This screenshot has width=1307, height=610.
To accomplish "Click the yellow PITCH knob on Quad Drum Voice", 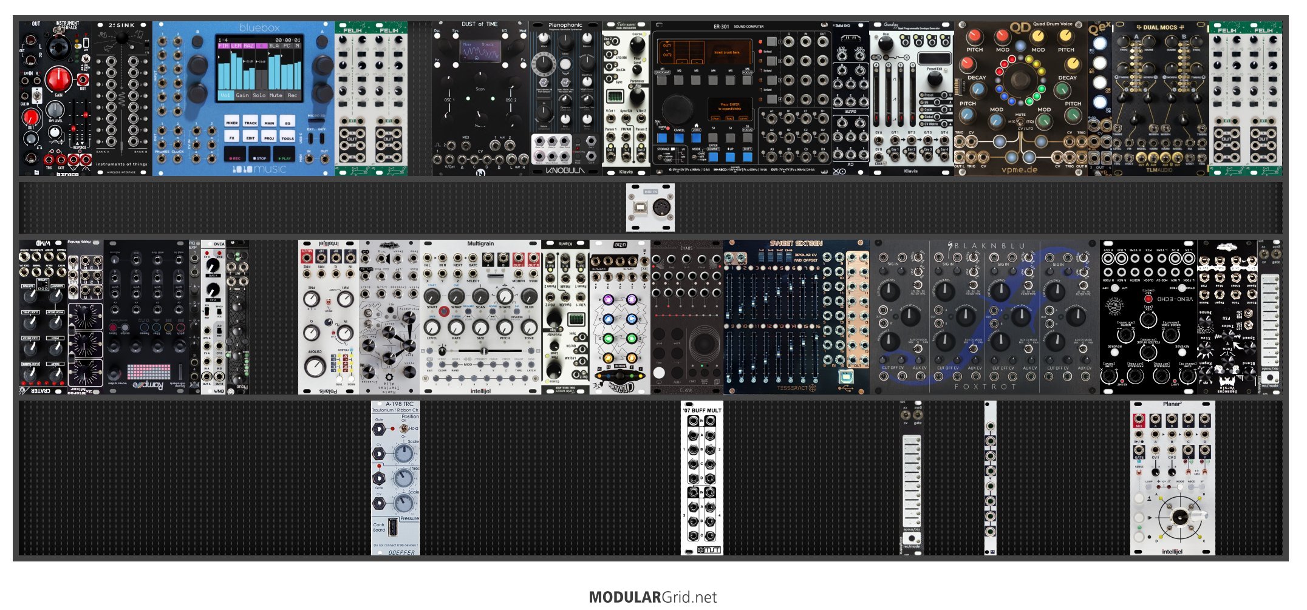I will pyautogui.click(x=1066, y=37).
